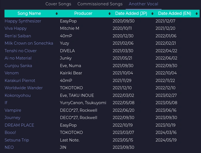Screen dimensions: 201x153
Task: Click the Gunjou Sanka song link
Action: point(18,66)
